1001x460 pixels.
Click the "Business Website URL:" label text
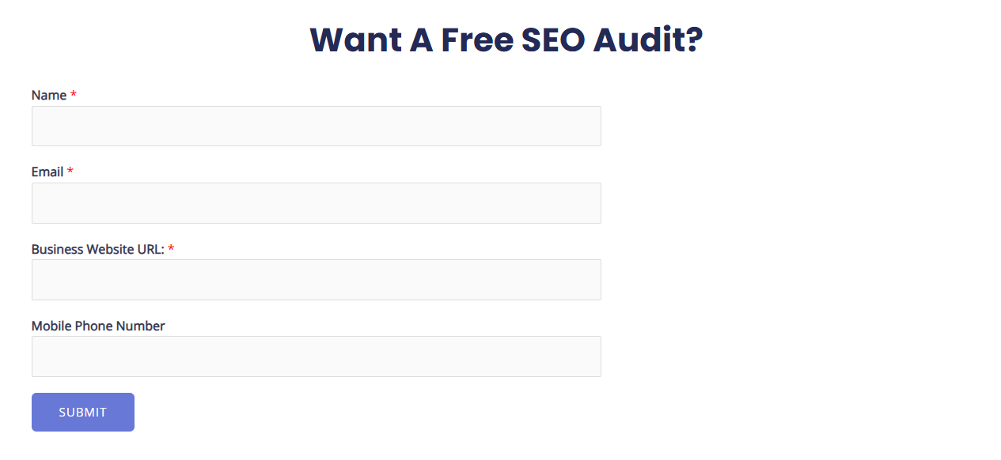coord(98,249)
